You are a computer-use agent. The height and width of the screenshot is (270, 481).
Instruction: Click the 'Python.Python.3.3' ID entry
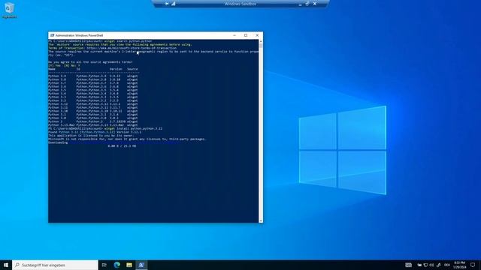(x=92, y=97)
